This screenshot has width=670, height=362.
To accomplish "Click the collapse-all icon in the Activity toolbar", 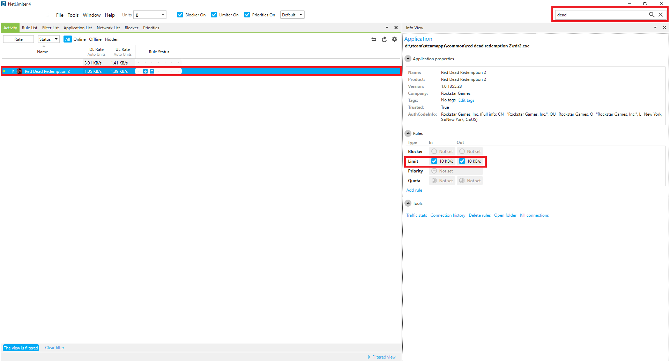I will [x=374, y=39].
